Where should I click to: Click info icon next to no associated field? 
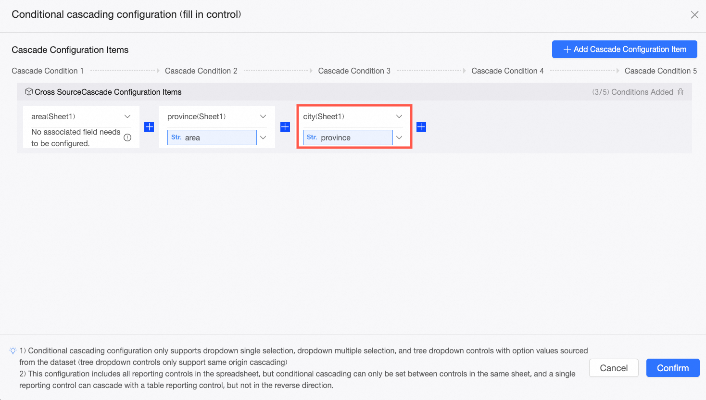pos(127,137)
